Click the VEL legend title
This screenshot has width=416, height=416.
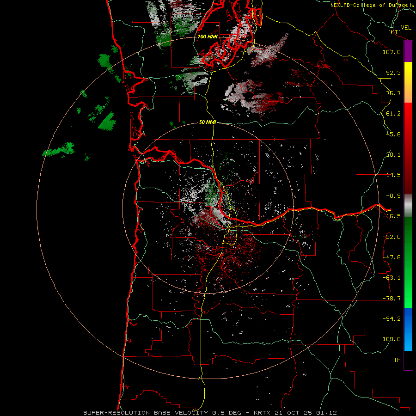406,28
